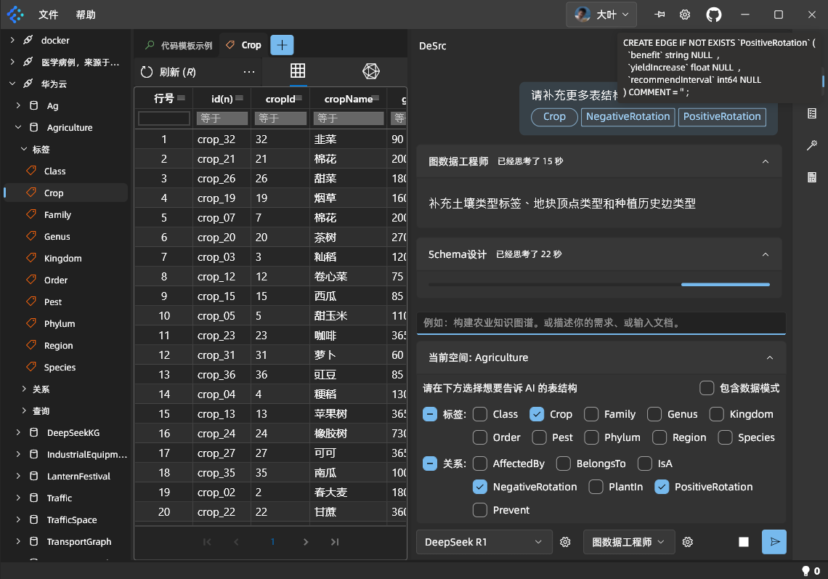The width and height of the screenshot is (828, 579).
Task: Click the pin window icon
Action: point(659,15)
